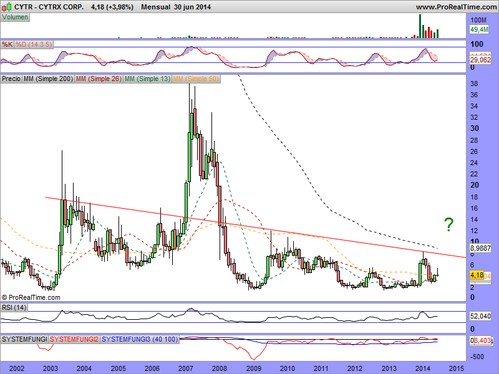The width and height of the screenshot is (499, 374).
Task: Click the 2014 year label
Action: coord(423,368)
